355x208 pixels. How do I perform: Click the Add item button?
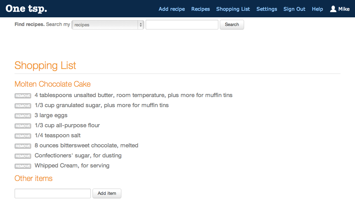(107, 193)
